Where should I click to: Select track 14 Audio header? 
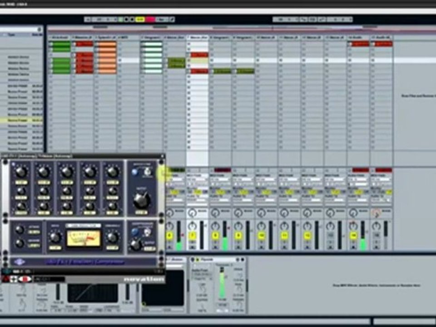click(358, 37)
